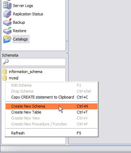Open the Catalogs folder icon
The image size is (131, 153).
click(7, 39)
